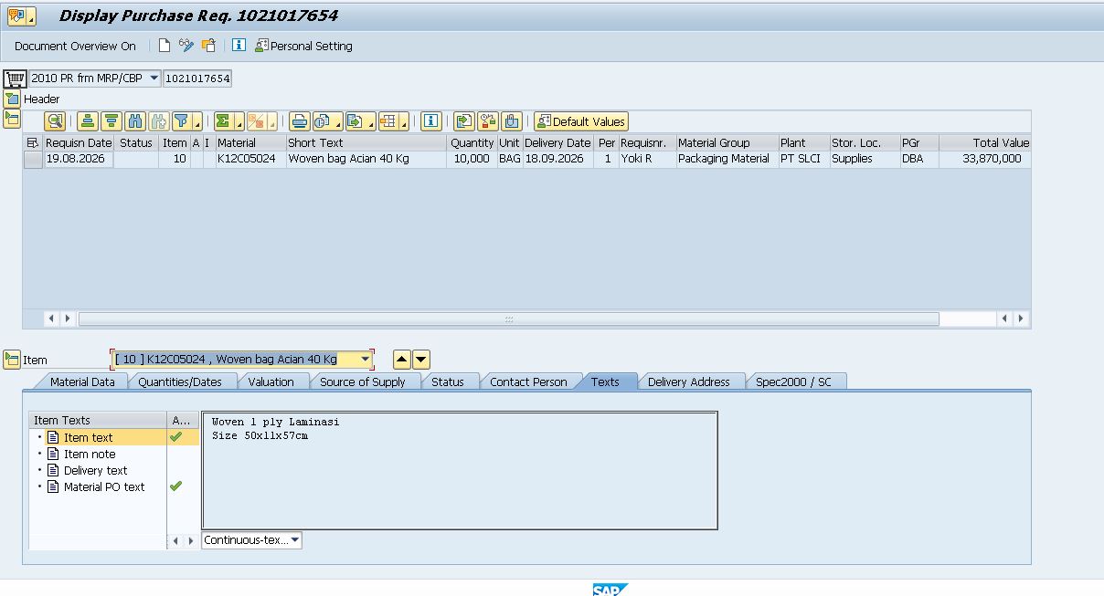The height and width of the screenshot is (596, 1104).
Task: Open the Source of Supply tab
Action: (362, 382)
